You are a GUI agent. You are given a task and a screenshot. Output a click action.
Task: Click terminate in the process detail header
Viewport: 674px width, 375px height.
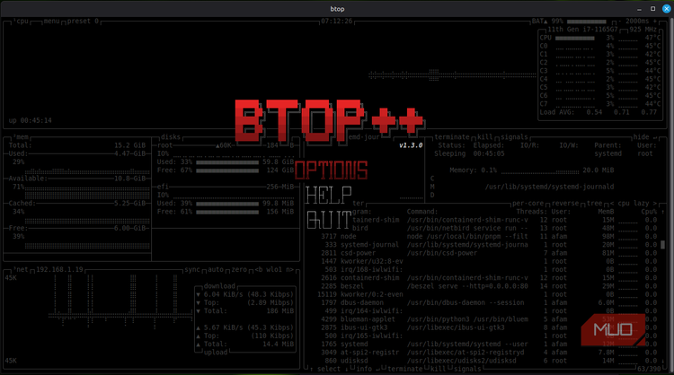(x=452, y=137)
